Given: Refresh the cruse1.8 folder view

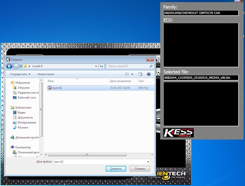Looking at the screenshot, I should tap(101, 66).
